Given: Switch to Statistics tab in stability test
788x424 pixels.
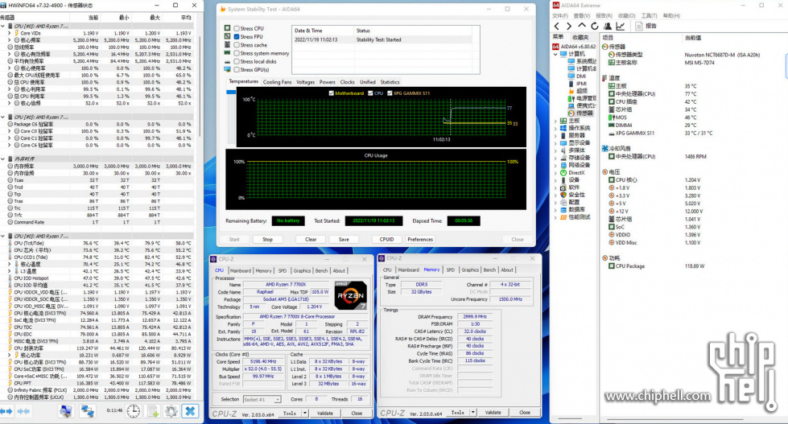Looking at the screenshot, I should pyautogui.click(x=390, y=82).
